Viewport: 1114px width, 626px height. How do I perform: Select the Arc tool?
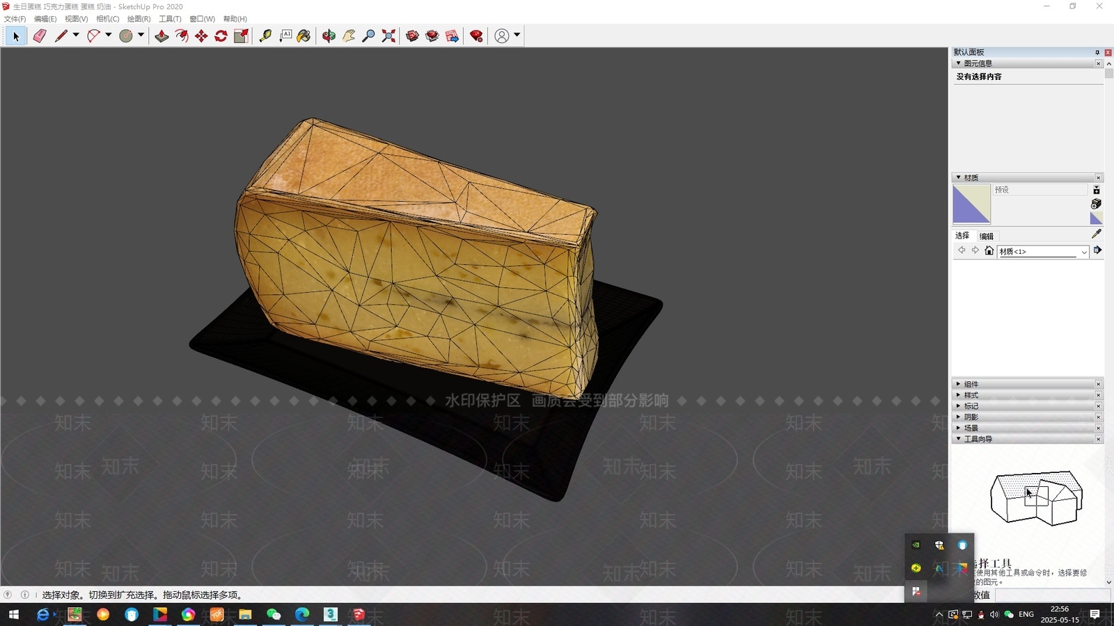(x=93, y=36)
